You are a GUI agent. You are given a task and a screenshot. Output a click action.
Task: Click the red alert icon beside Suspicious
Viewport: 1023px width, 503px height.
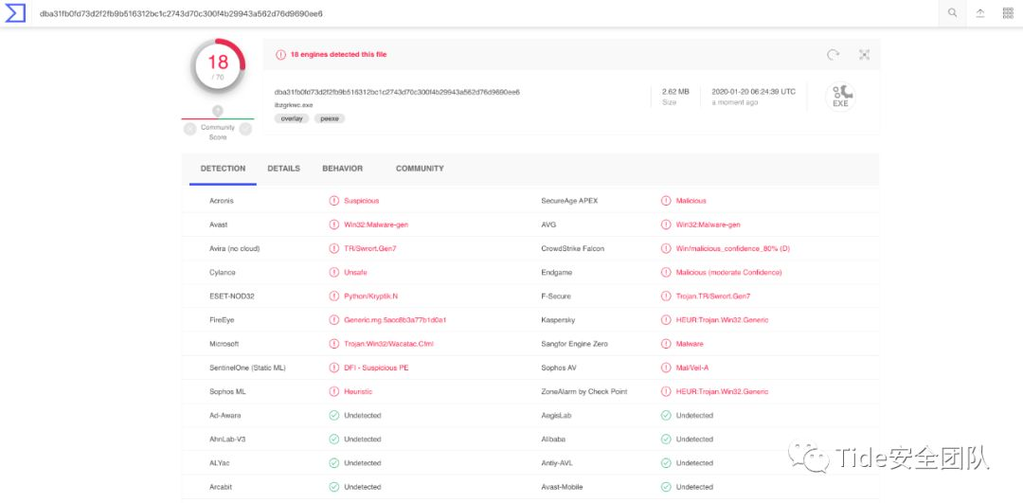[333, 201]
